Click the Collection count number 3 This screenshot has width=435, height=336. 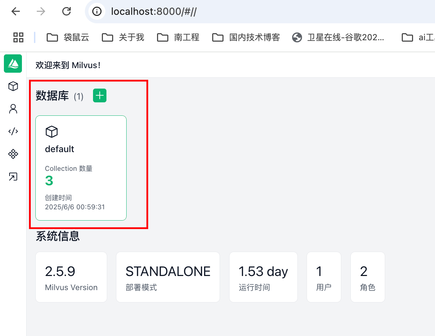click(49, 181)
